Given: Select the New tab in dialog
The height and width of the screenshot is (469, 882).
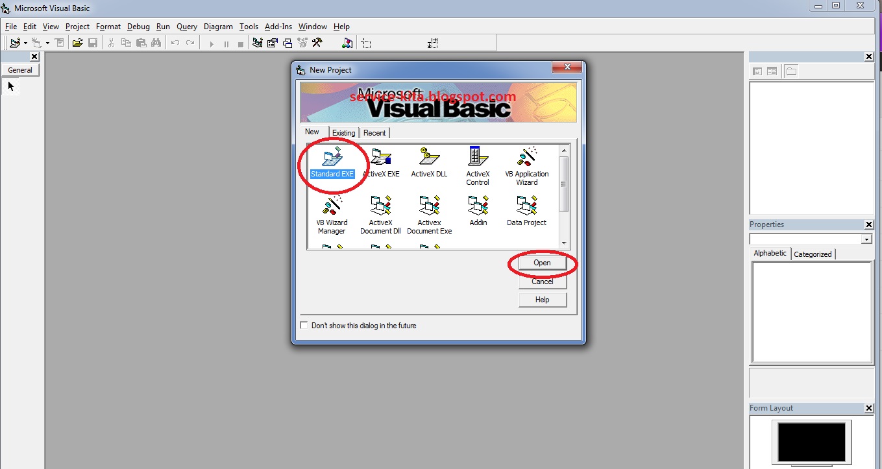Looking at the screenshot, I should pyautogui.click(x=312, y=132).
